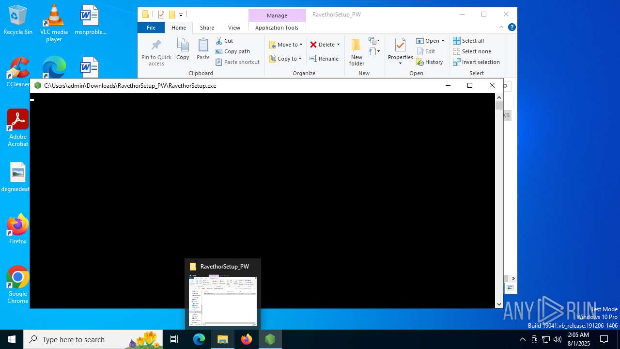Open CCleaner desktop shortcut

point(18,73)
